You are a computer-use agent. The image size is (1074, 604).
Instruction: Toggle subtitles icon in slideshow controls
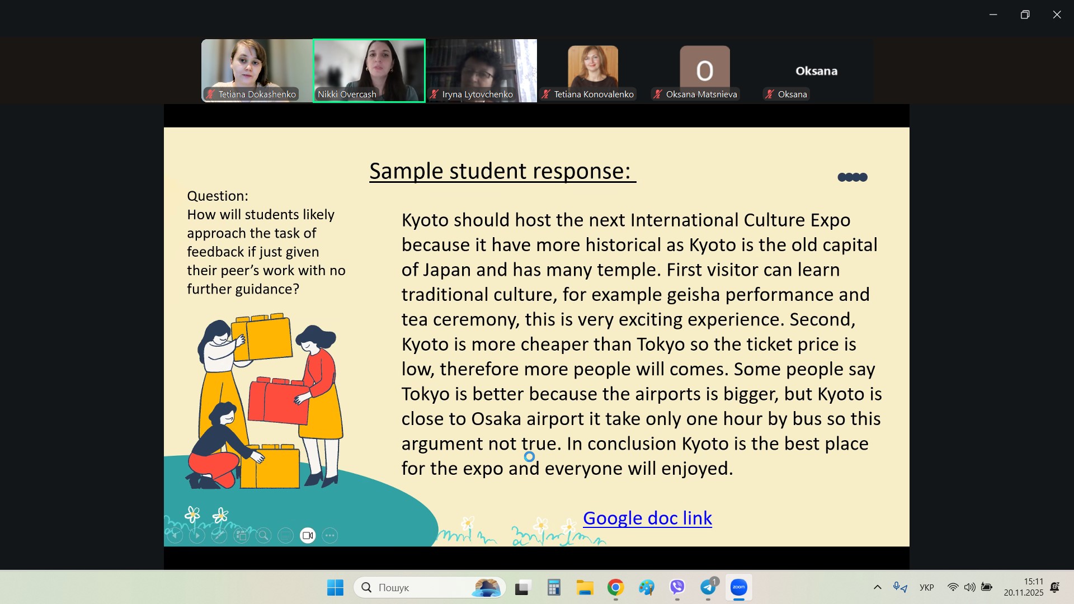click(285, 536)
